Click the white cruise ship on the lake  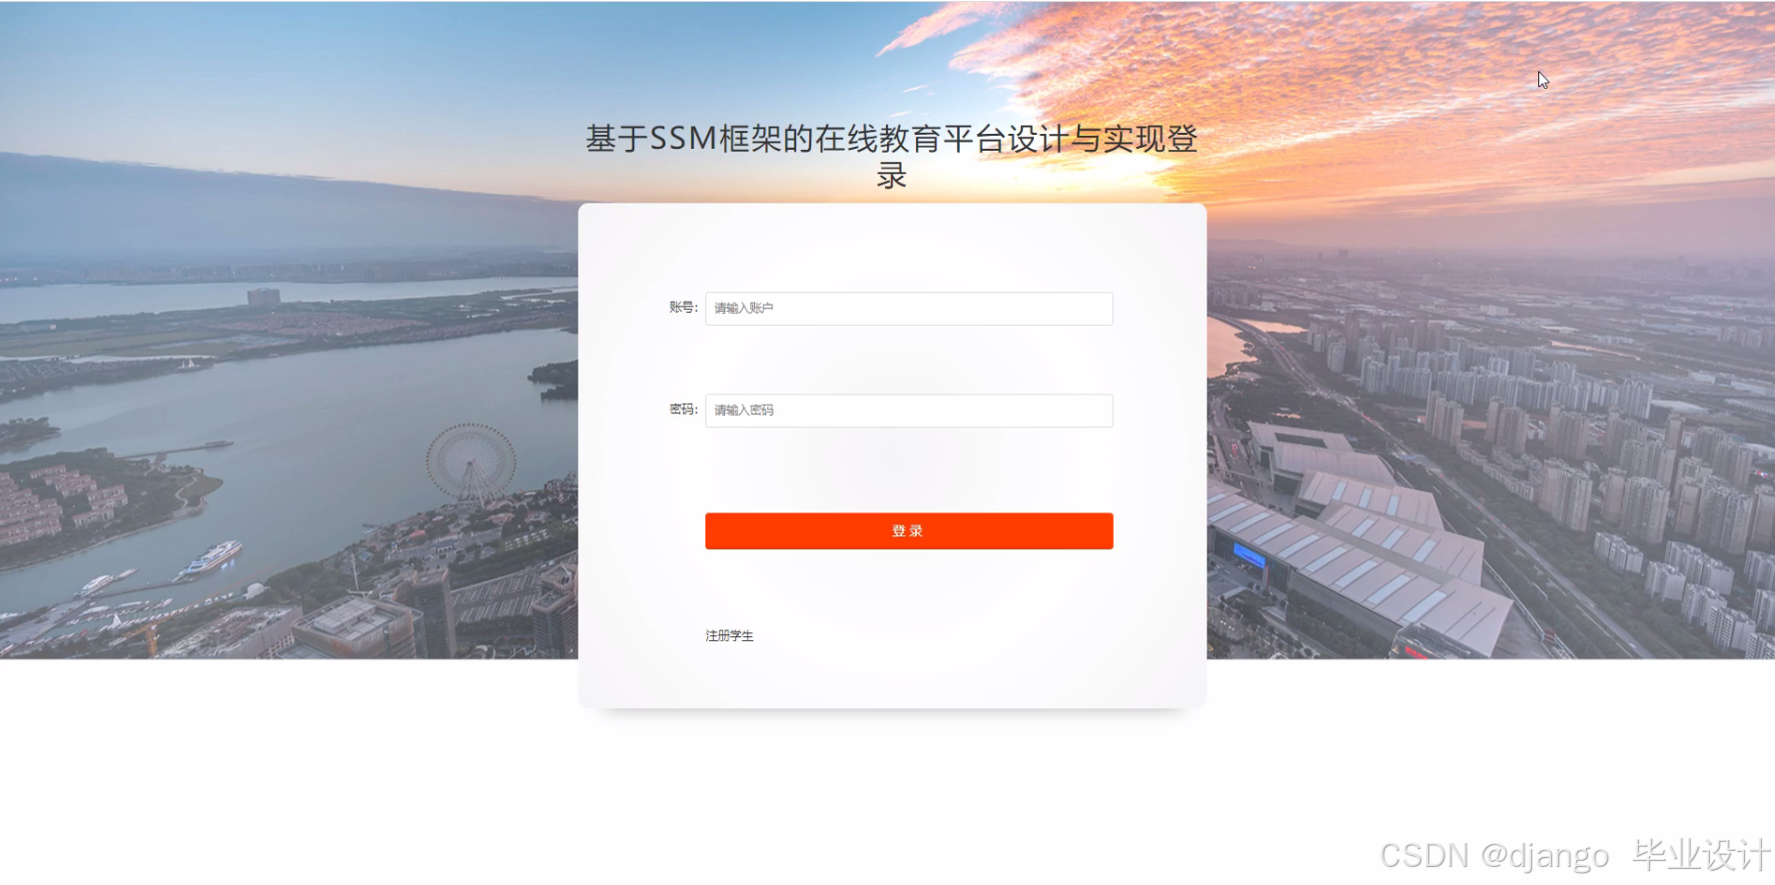pyautogui.click(x=211, y=558)
